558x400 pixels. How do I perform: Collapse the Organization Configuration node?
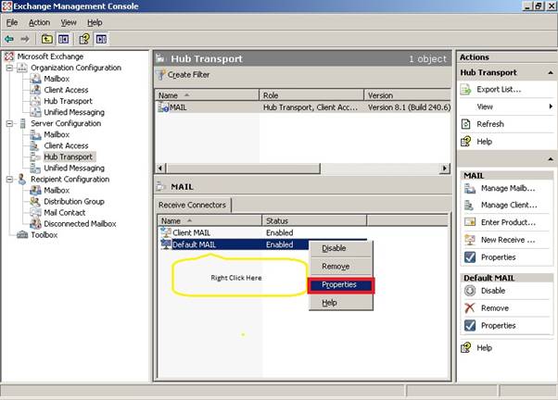[9, 68]
